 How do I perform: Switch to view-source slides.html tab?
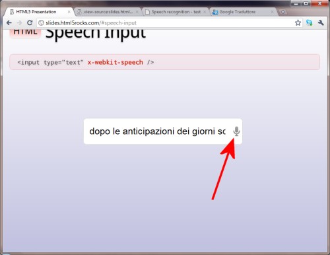coord(108,12)
